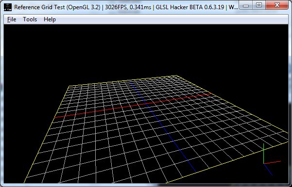Close the GLSL Hacker window
The height and width of the screenshot is (187, 292).
[x=277, y=5]
